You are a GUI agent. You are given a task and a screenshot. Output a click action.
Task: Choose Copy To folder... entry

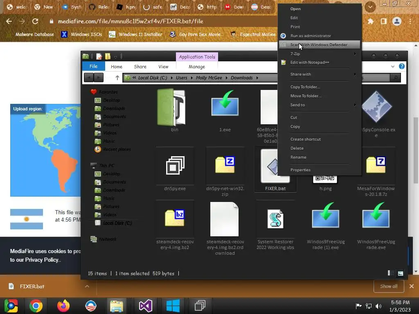(319, 87)
